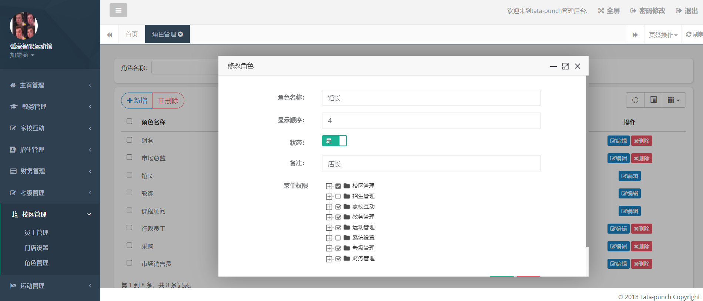Image resolution: width=703 pixels, height=301 pixels.
Task: Click the 新增 button
Action: point(137,100)
